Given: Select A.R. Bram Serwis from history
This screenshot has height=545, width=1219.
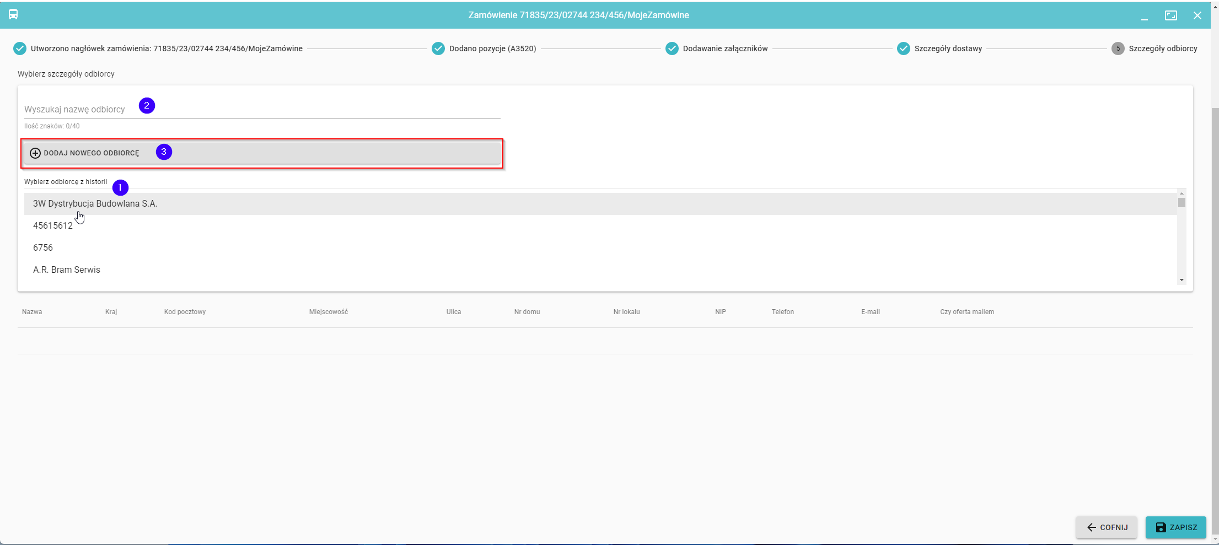Looking at the screenshot, I should [67, 270].
